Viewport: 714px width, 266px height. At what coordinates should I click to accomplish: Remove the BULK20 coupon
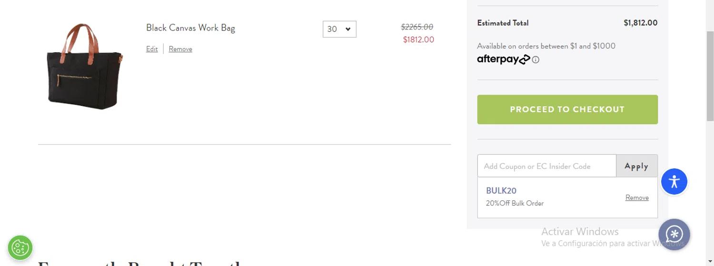pos(637,197)
